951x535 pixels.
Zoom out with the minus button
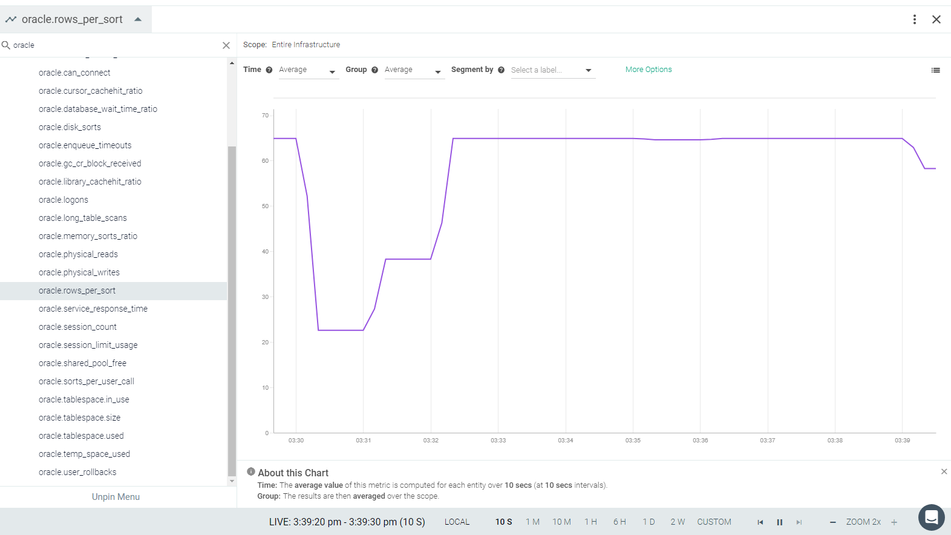click(x=832, y=522)
